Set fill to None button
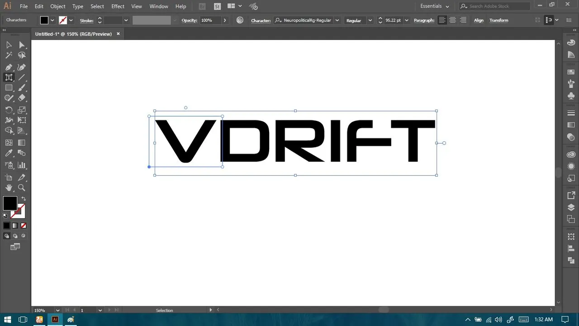 click(24, 225)
